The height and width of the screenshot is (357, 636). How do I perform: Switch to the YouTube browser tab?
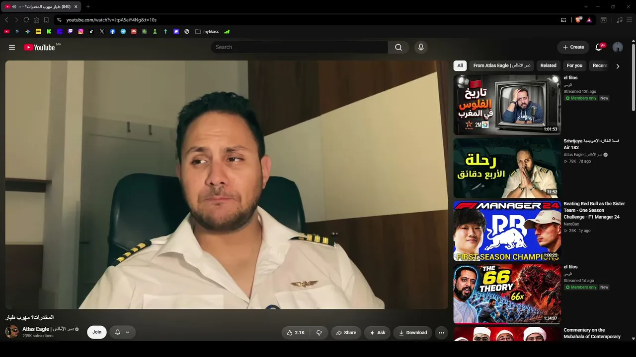[x=41, y=6]
